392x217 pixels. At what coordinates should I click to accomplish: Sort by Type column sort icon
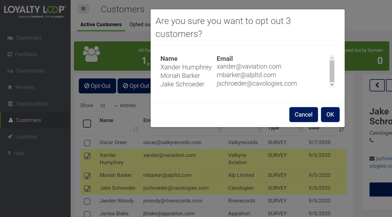tap(301, 129)
